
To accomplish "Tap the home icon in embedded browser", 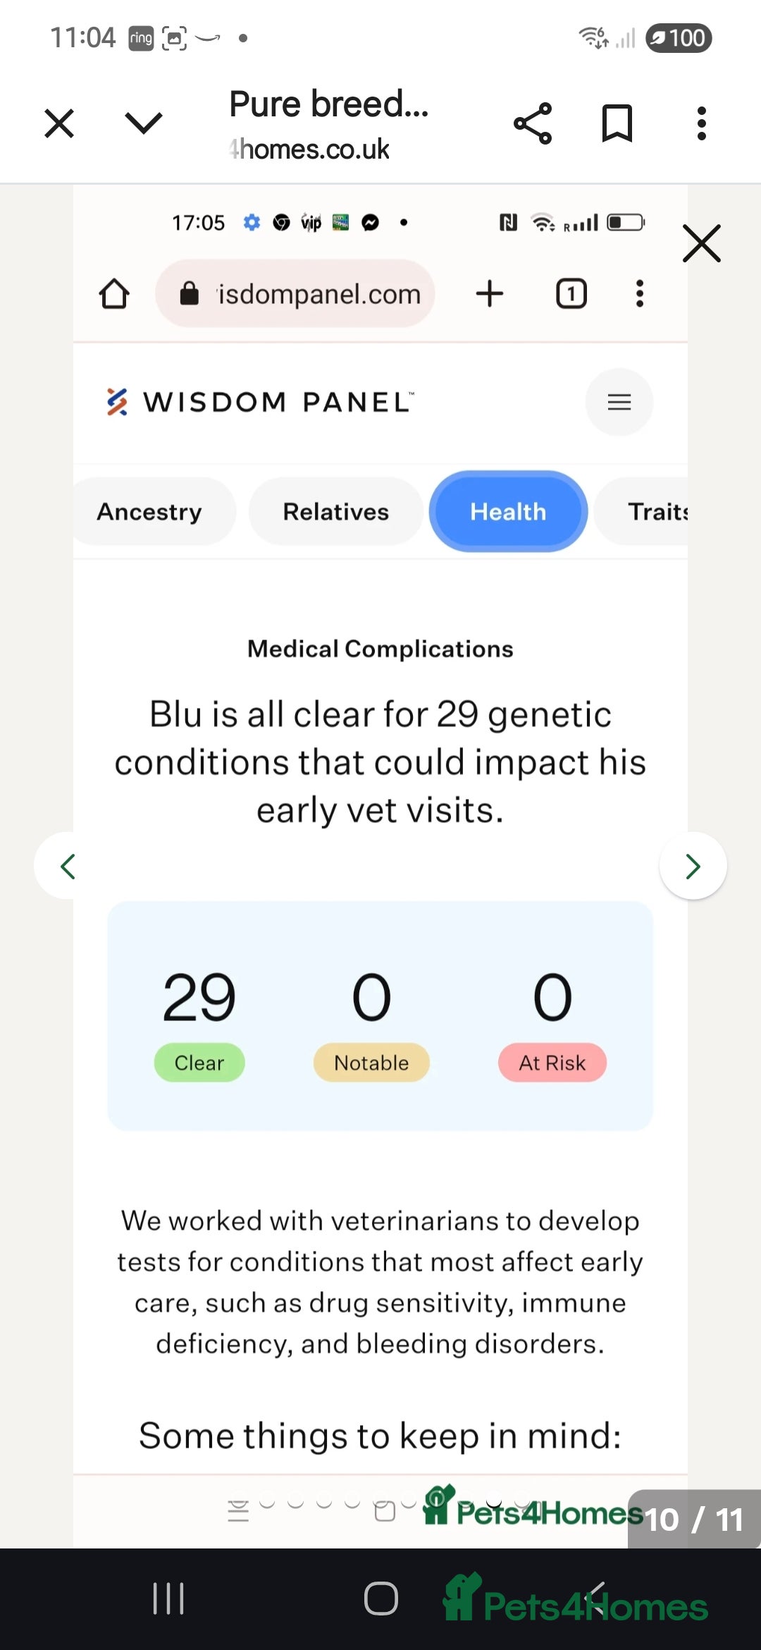I will coord(114,294).
